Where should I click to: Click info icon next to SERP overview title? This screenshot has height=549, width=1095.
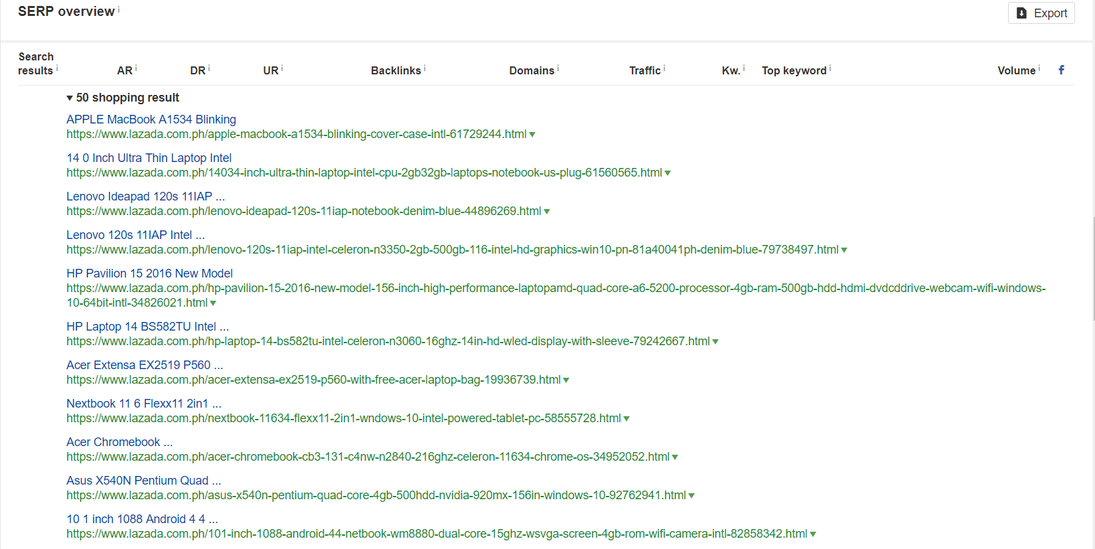pos(119,9)
